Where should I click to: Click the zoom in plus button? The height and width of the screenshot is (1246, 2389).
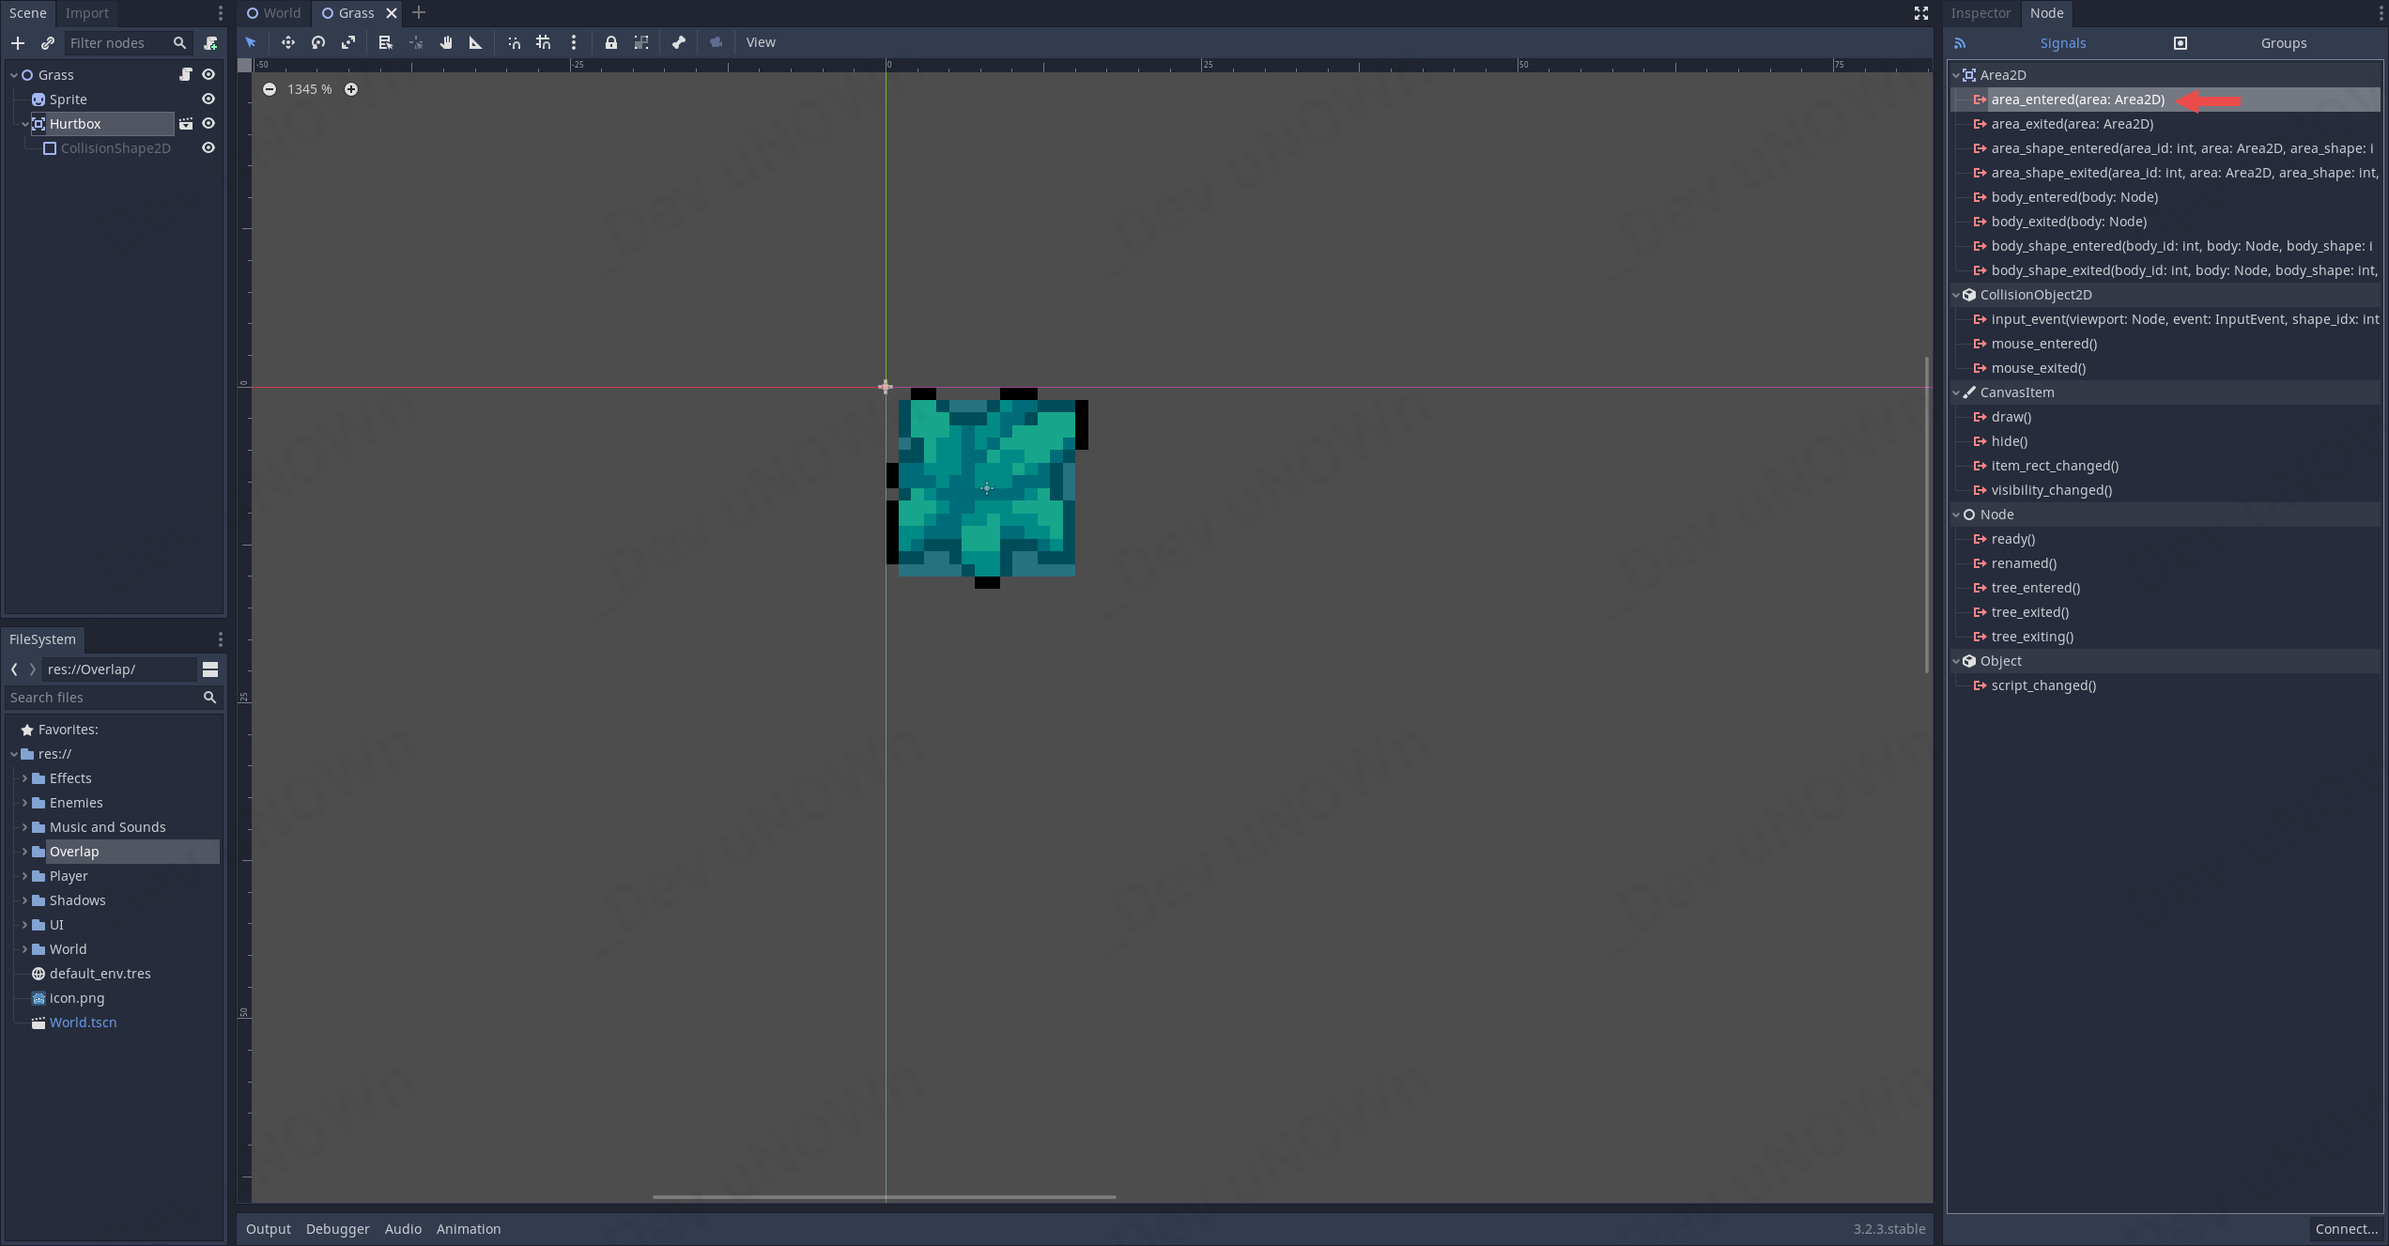351,89
